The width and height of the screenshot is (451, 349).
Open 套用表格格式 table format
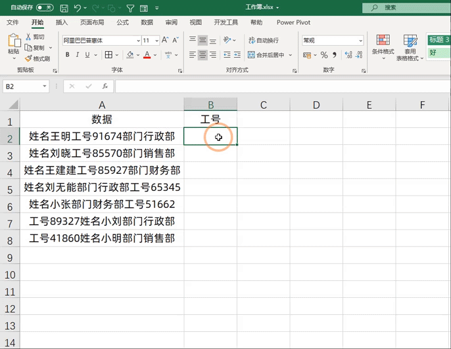click(x=410, y=48)
